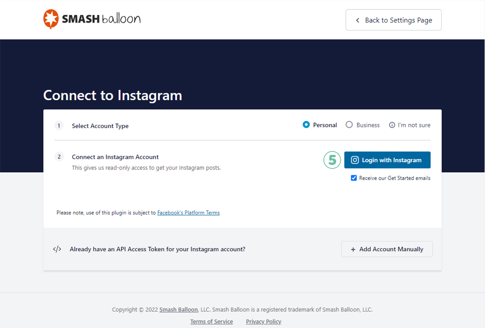The image size is (485, 328).
Task: Click the code brackets icon
Action: tap(57, 249)
